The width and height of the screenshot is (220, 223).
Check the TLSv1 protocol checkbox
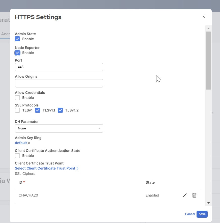(x=17, y=110)
